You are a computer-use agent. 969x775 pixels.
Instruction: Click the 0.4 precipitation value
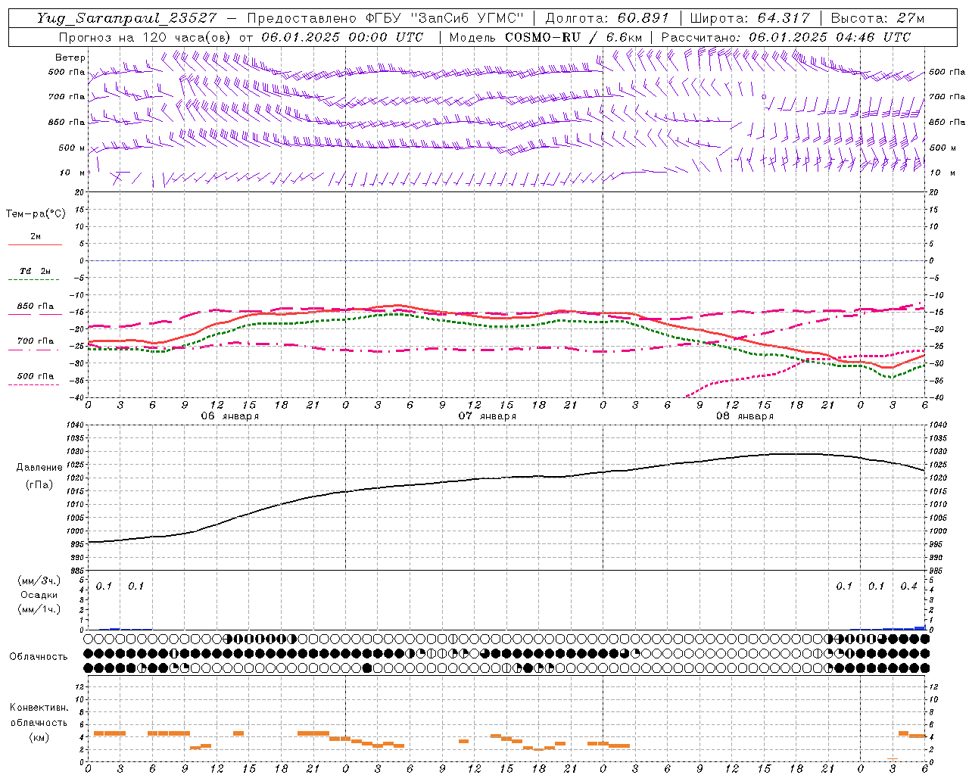point(908,587)
